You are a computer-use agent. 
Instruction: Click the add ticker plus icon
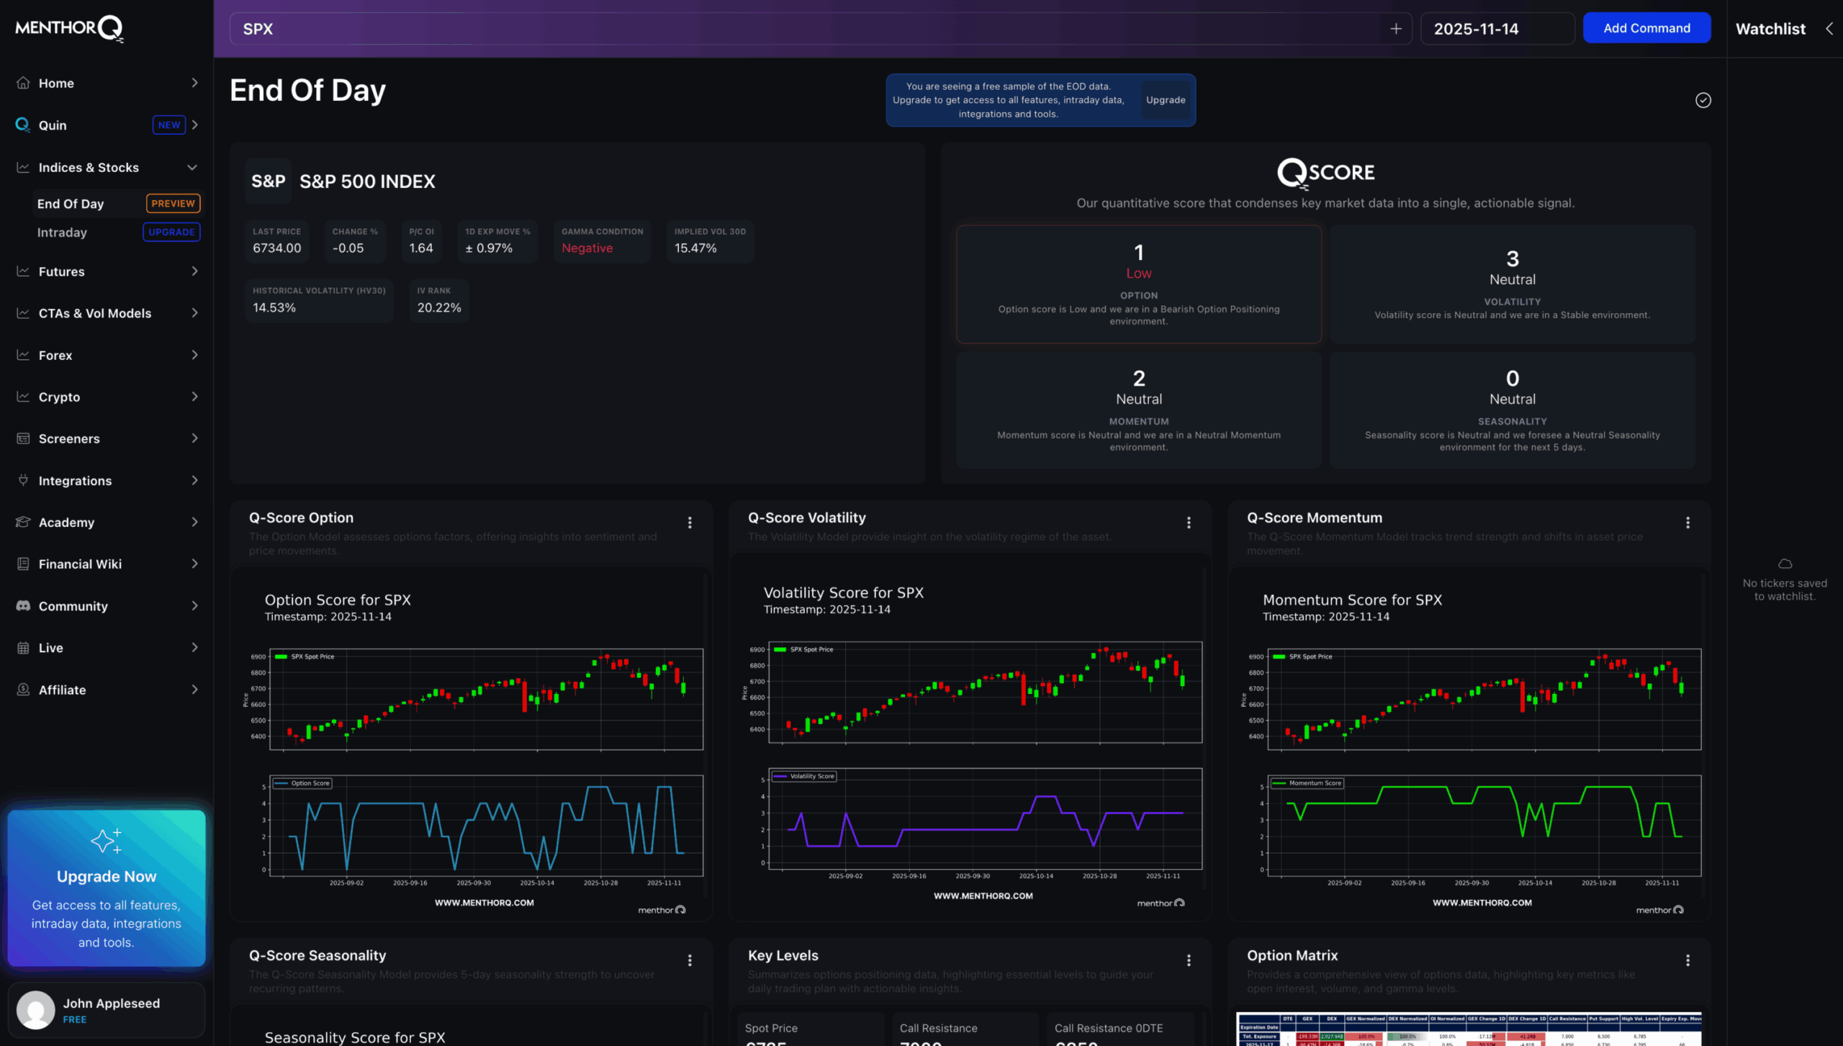[1395, 29]
